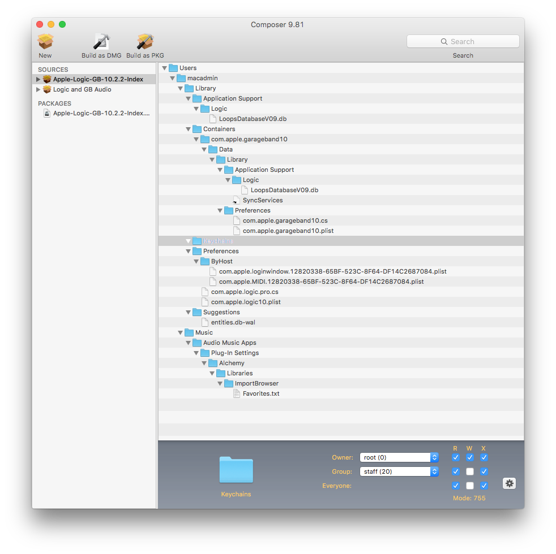Select LoopsDatabaseV09.db directly under macadmin Library

[x=253, y=119]
